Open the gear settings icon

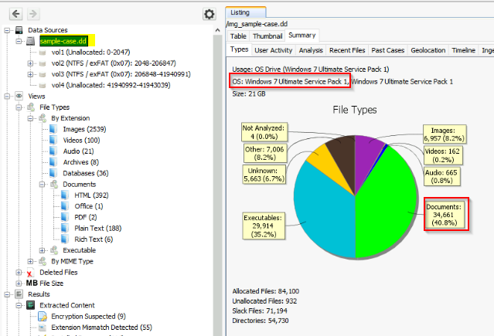[210, 14]
